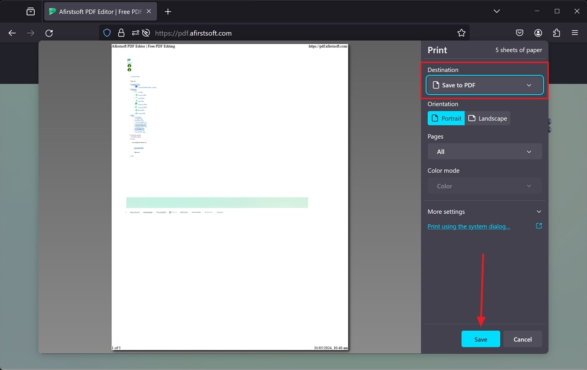The height and width of the screenshot is (370, 587).
Task: Open the Color mode dropdown
Action: pyautogui.click(x=485, y=186)
